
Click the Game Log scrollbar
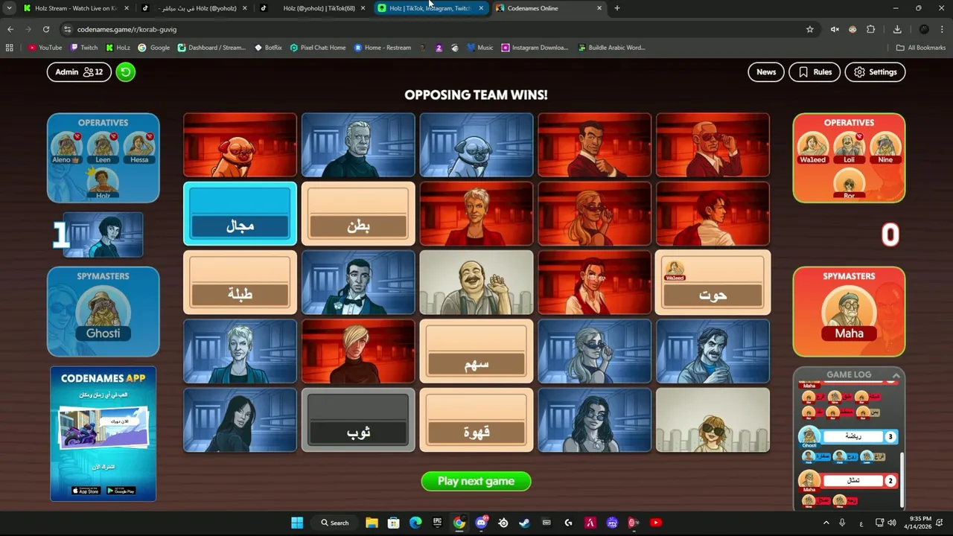pos(901,479)
